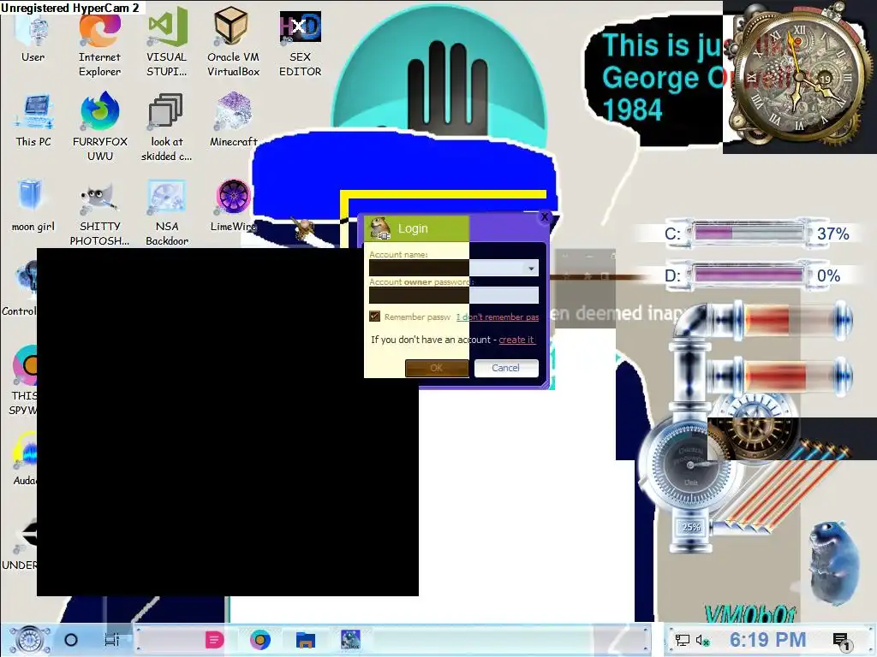
Task: Open the pink notes taskbar app
Action: pos(214,640)
